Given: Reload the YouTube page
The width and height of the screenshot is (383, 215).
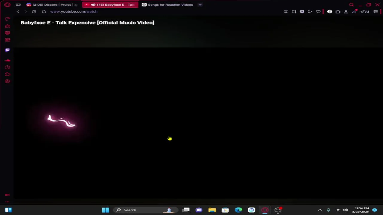Looking at the screenshot, I should pyautogui.click(x=34, y=12).
